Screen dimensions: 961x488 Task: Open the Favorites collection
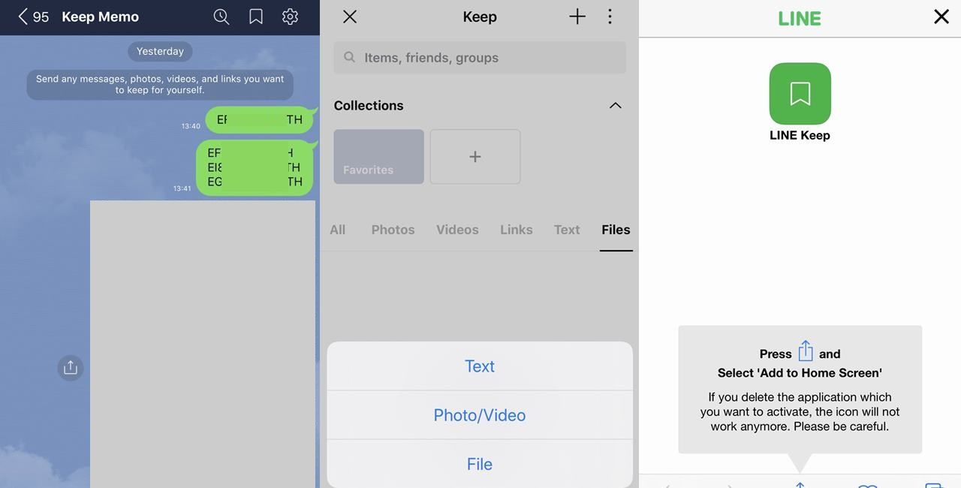pyautogui.click(x=378, y=155)
